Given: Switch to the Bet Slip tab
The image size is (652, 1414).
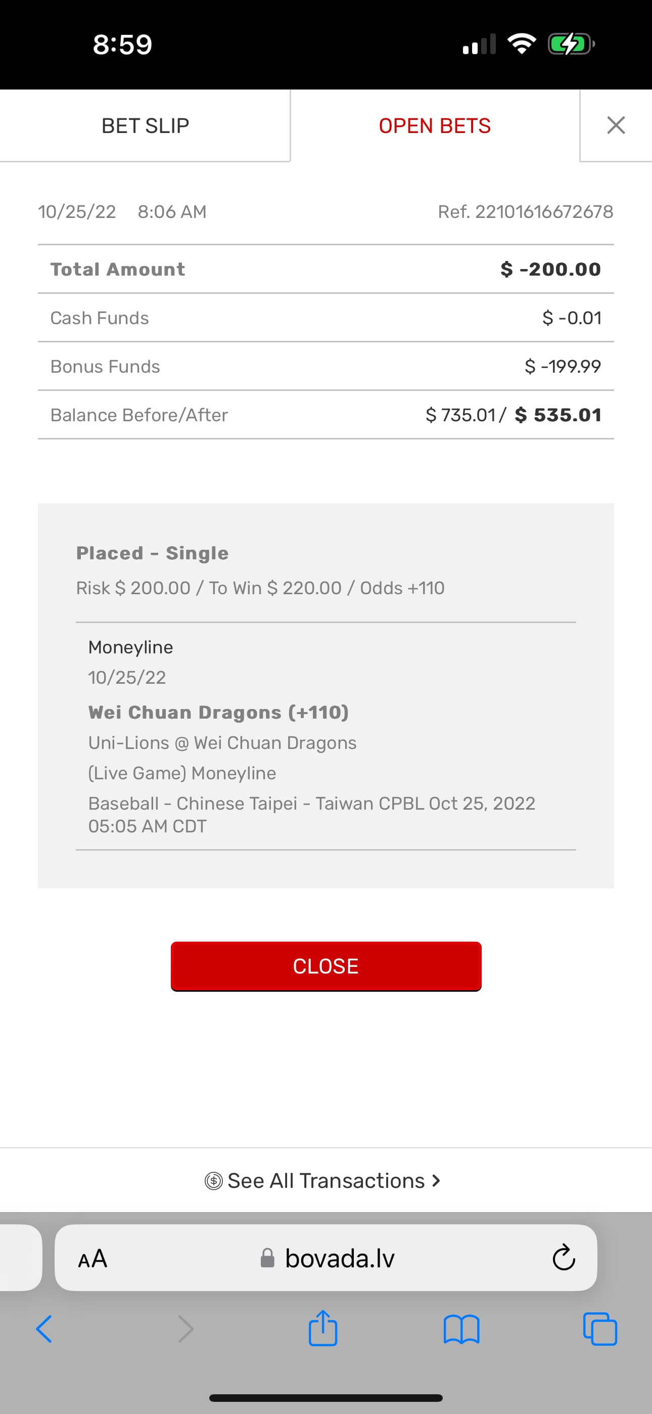Looking at the screenshot, I should 145,126.
